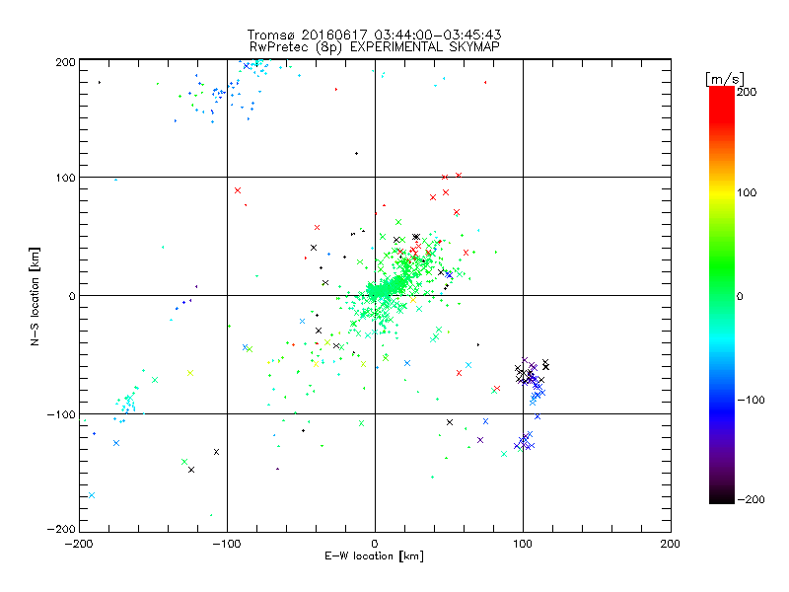Screen dimensions: 789x592
Task: Click the '0' tick label on the N-S axis
Action: (x=72, y=296)
